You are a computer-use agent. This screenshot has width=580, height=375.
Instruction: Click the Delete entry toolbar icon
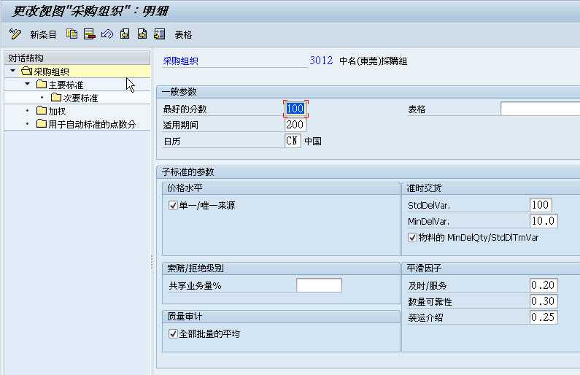click(x=90, y=34)
